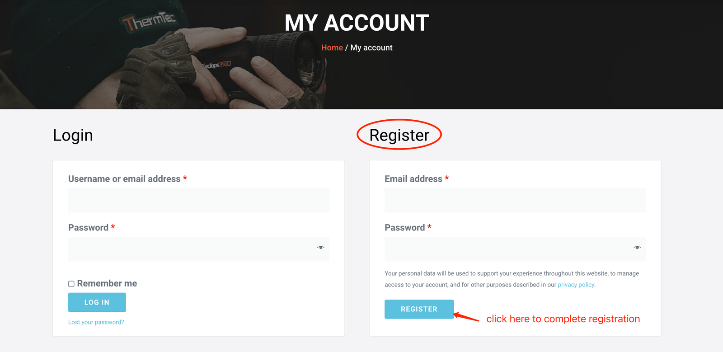Click the LOG IN button
Screen dimensions: 723x352
[97, 302]
